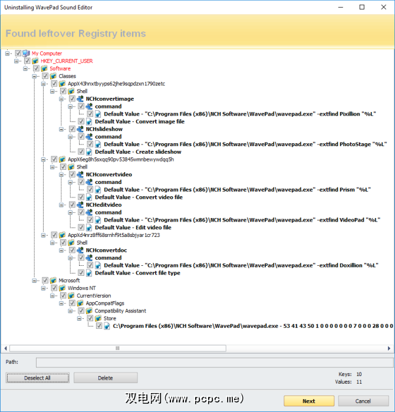Click the AppX43hnxtbyyps62jhe9sqpdzxn1790zetc key icon
This screenshot has height=412, width=395.
pyautogui.click(x=62, y=84)
